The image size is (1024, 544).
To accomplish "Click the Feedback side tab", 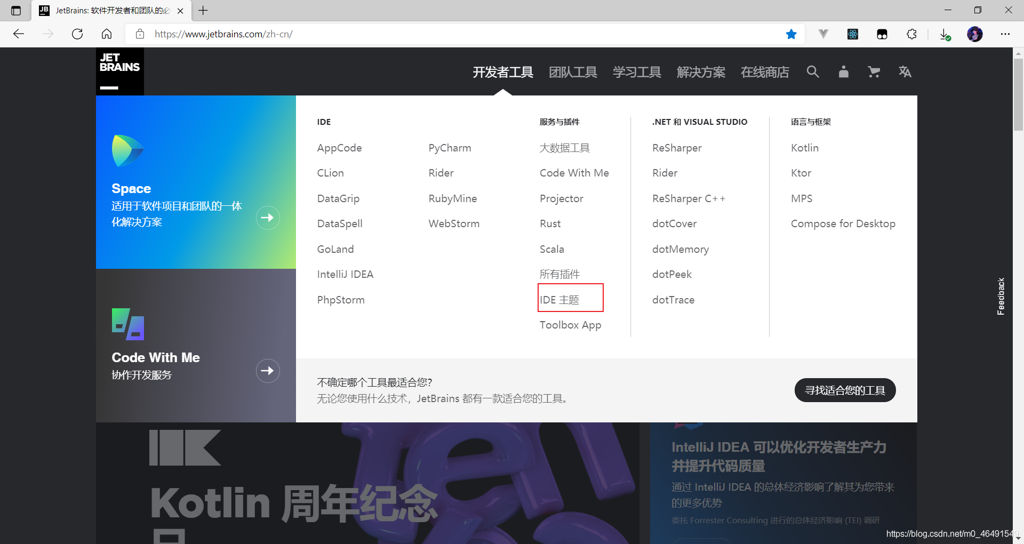I will pyautogui.click(x=1001, y=296).
